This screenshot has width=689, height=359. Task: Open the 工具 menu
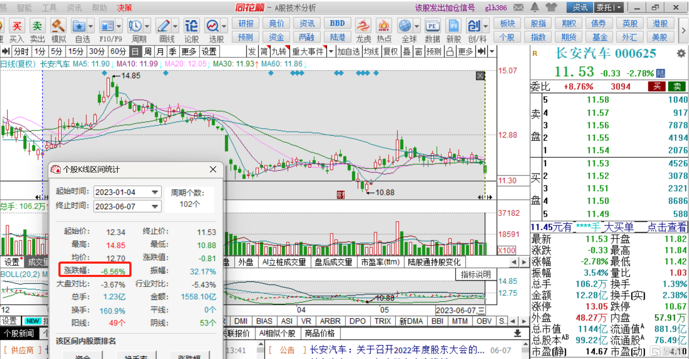click(x=49, y=7)
